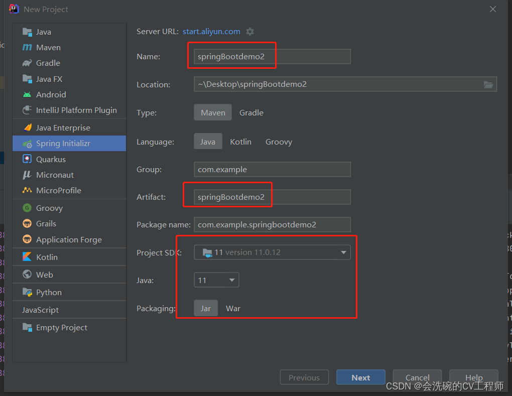Click the Group input field
The width and height of the screenshot is (512, 396).
click(x=273, y=170)
